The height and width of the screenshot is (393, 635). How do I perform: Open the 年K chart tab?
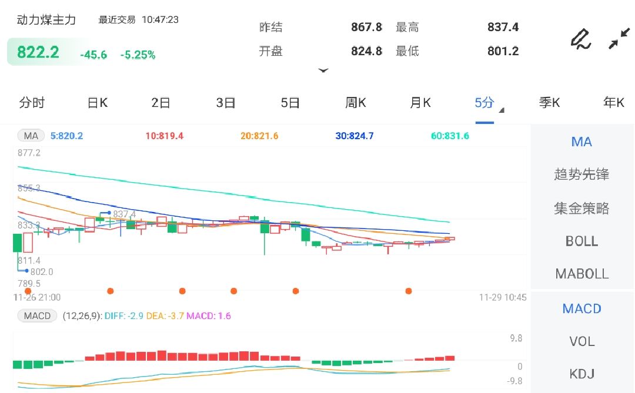[613, 103]
